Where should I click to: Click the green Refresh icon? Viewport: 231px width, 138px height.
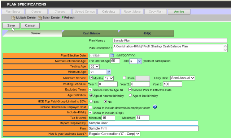pyautogui.click(x=62, y=17)
